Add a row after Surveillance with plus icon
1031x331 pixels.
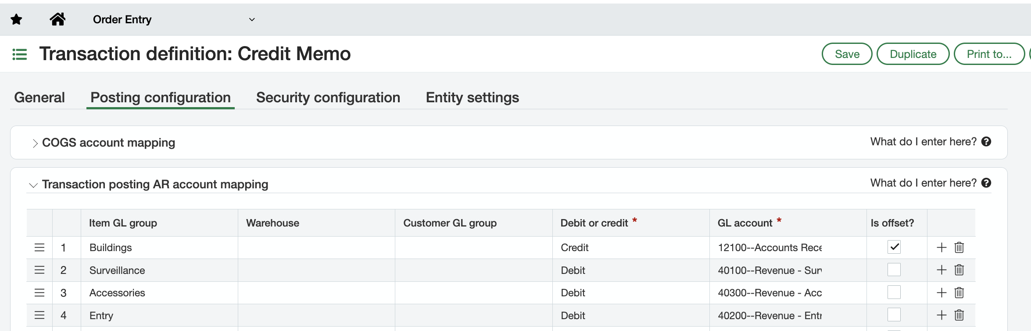point(942,270)
